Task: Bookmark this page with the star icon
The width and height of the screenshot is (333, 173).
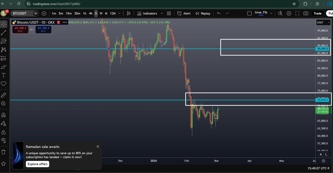Action: 294,4
